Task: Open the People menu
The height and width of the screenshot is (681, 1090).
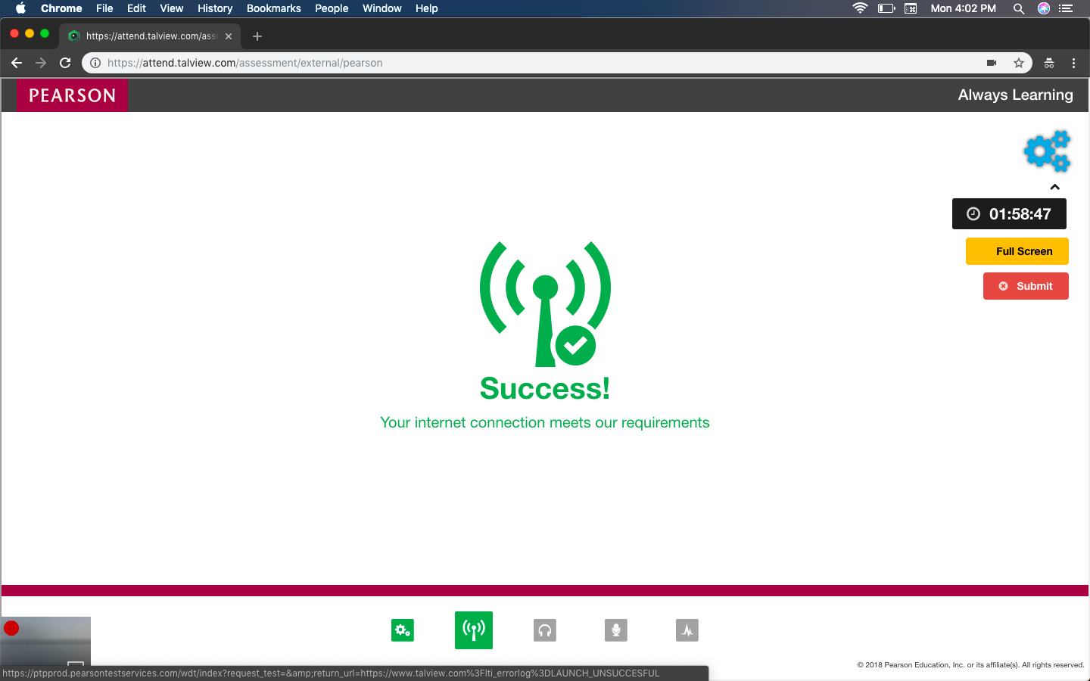Action: [x=332, y=8]
